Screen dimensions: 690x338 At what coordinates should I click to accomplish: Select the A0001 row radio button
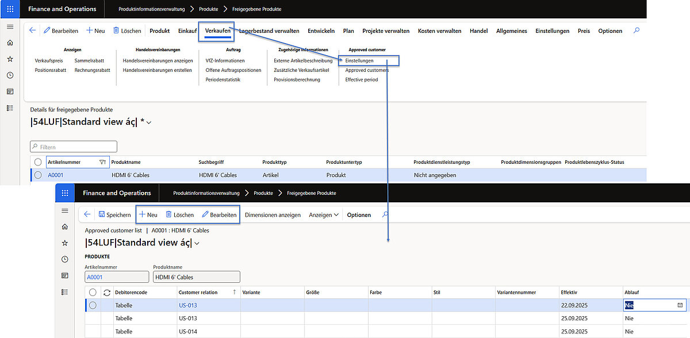(38, 175)
